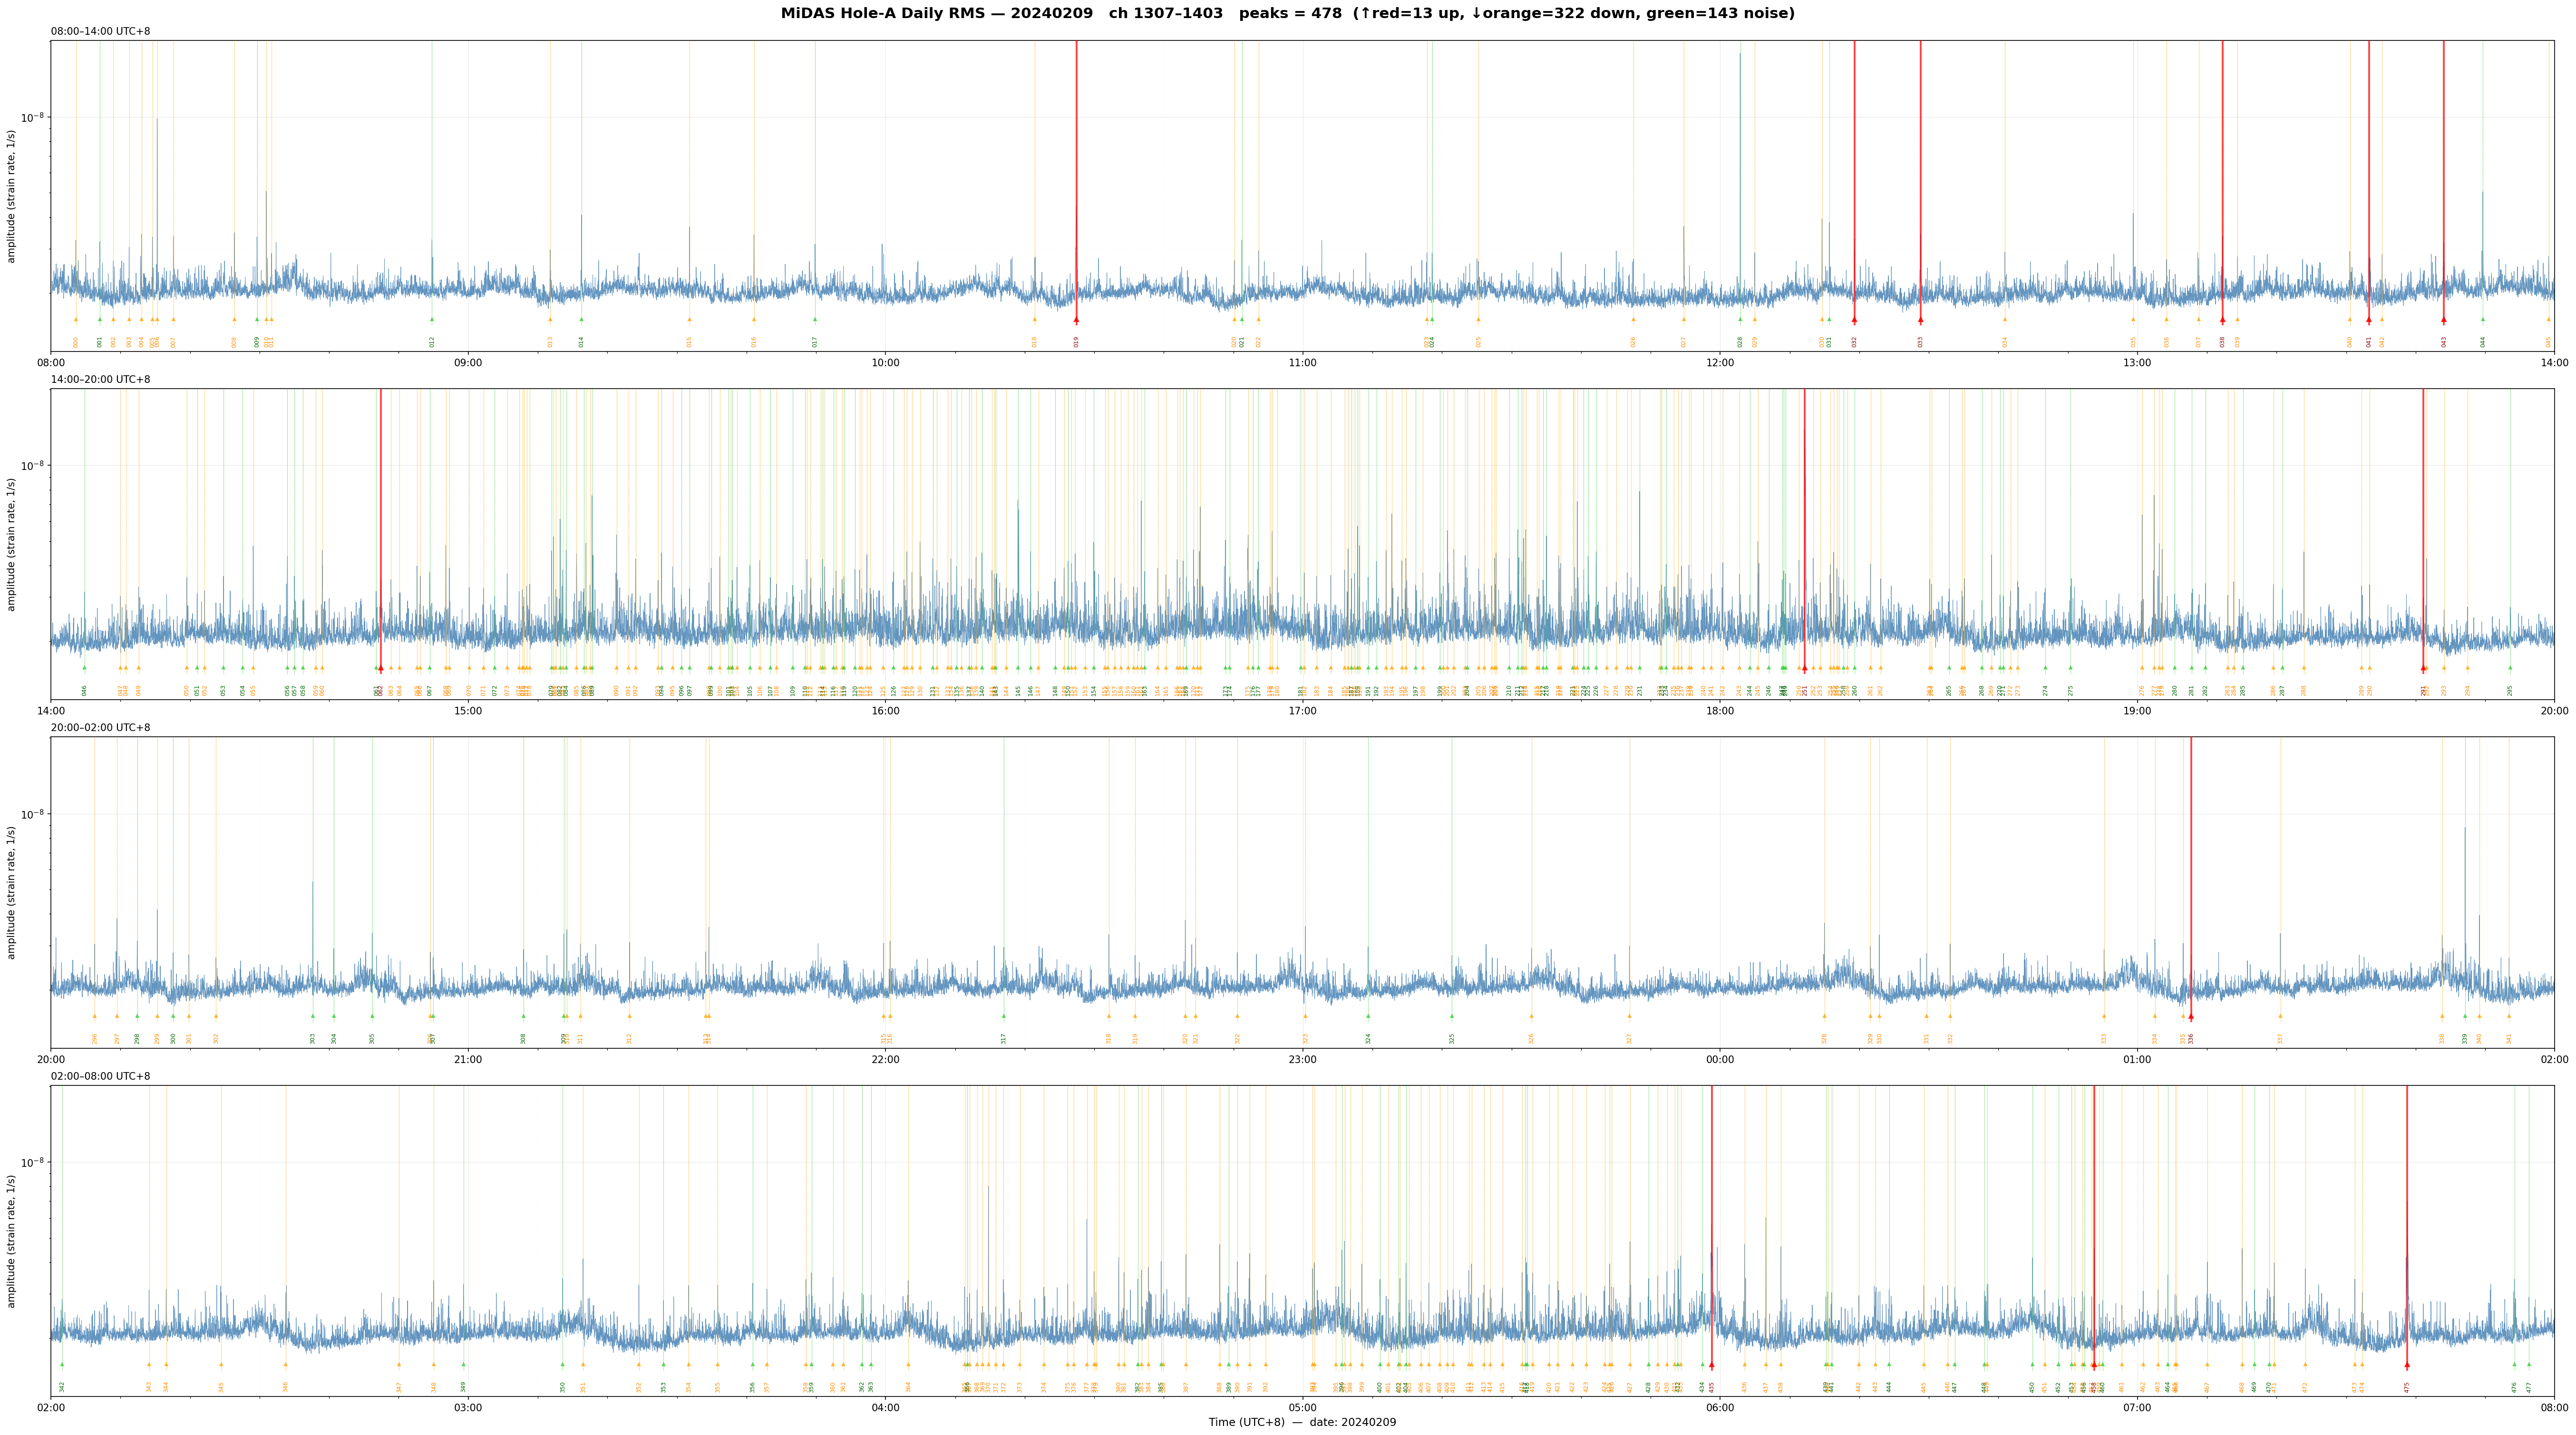Click the green triangle marker above peak 317
This screenshot has width=2576, height=1435.
coord(1004,1016)
